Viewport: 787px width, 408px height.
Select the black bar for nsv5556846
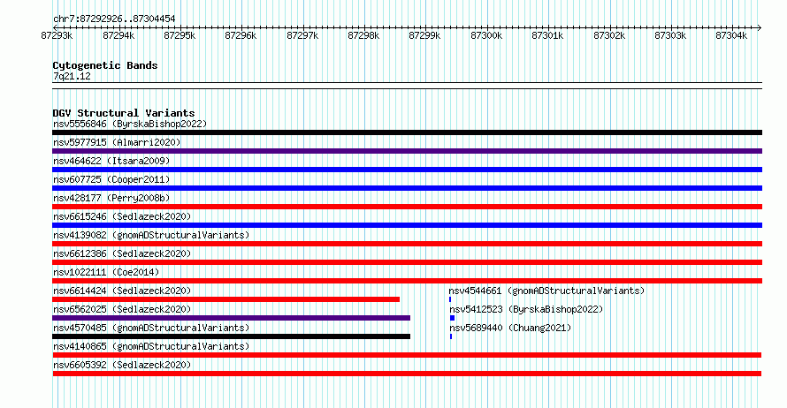(407, 132)
